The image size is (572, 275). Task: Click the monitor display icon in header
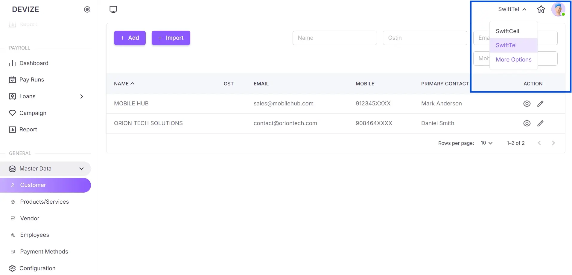coord(113,10)
